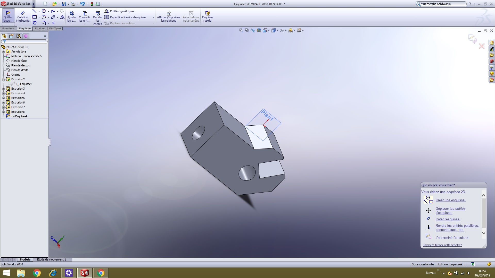Select the Polygon sketch tool
Viewport: 495px width, 278px height.
pyautogui.click(x=35, y=23)
